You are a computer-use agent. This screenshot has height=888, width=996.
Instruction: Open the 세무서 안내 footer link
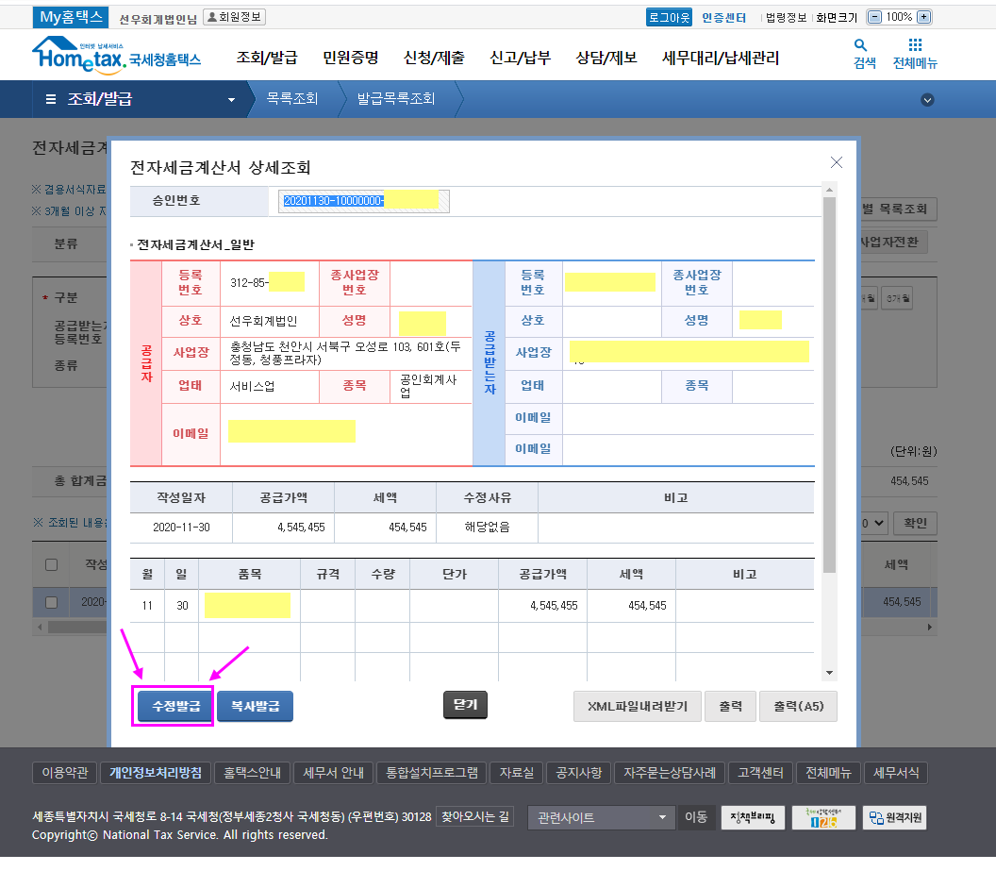click(334, 773)
